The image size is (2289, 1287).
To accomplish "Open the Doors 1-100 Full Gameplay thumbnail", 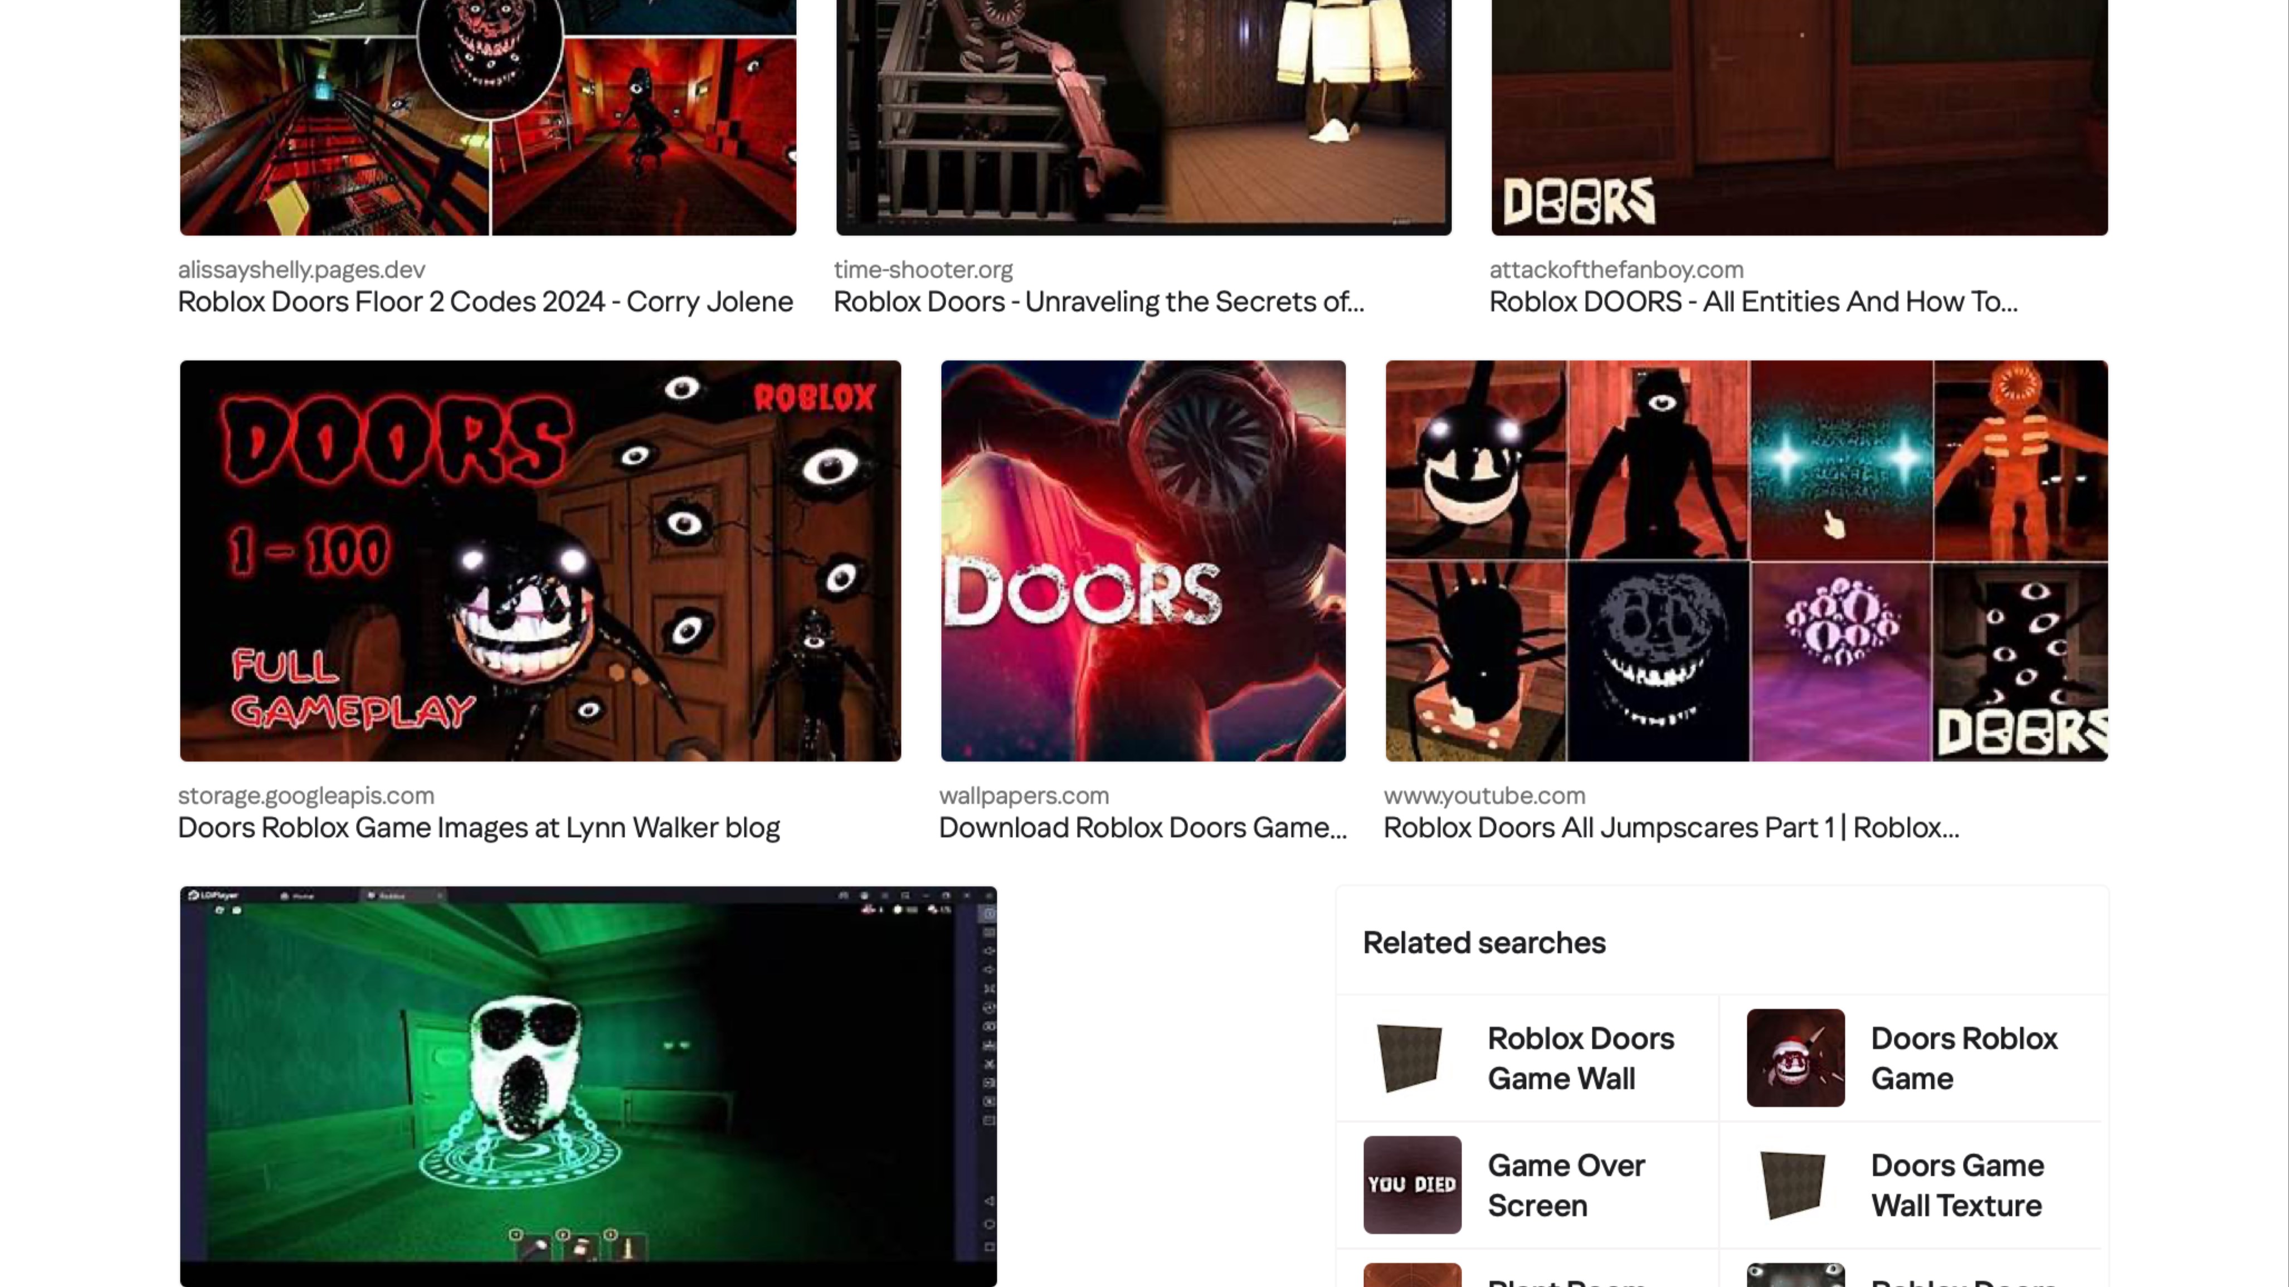I will point(540,560).
